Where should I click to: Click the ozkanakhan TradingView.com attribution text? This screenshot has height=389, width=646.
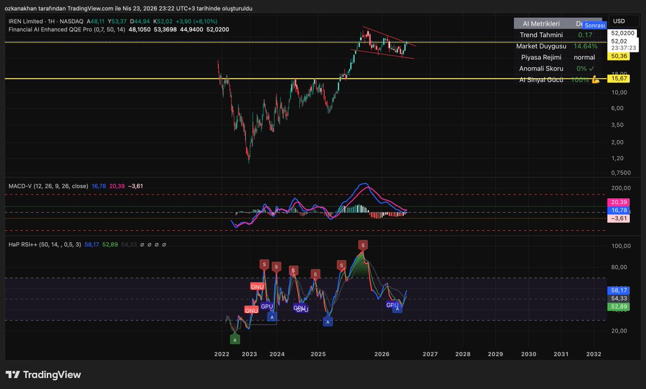pyautogui.click(x=129, y=8)
